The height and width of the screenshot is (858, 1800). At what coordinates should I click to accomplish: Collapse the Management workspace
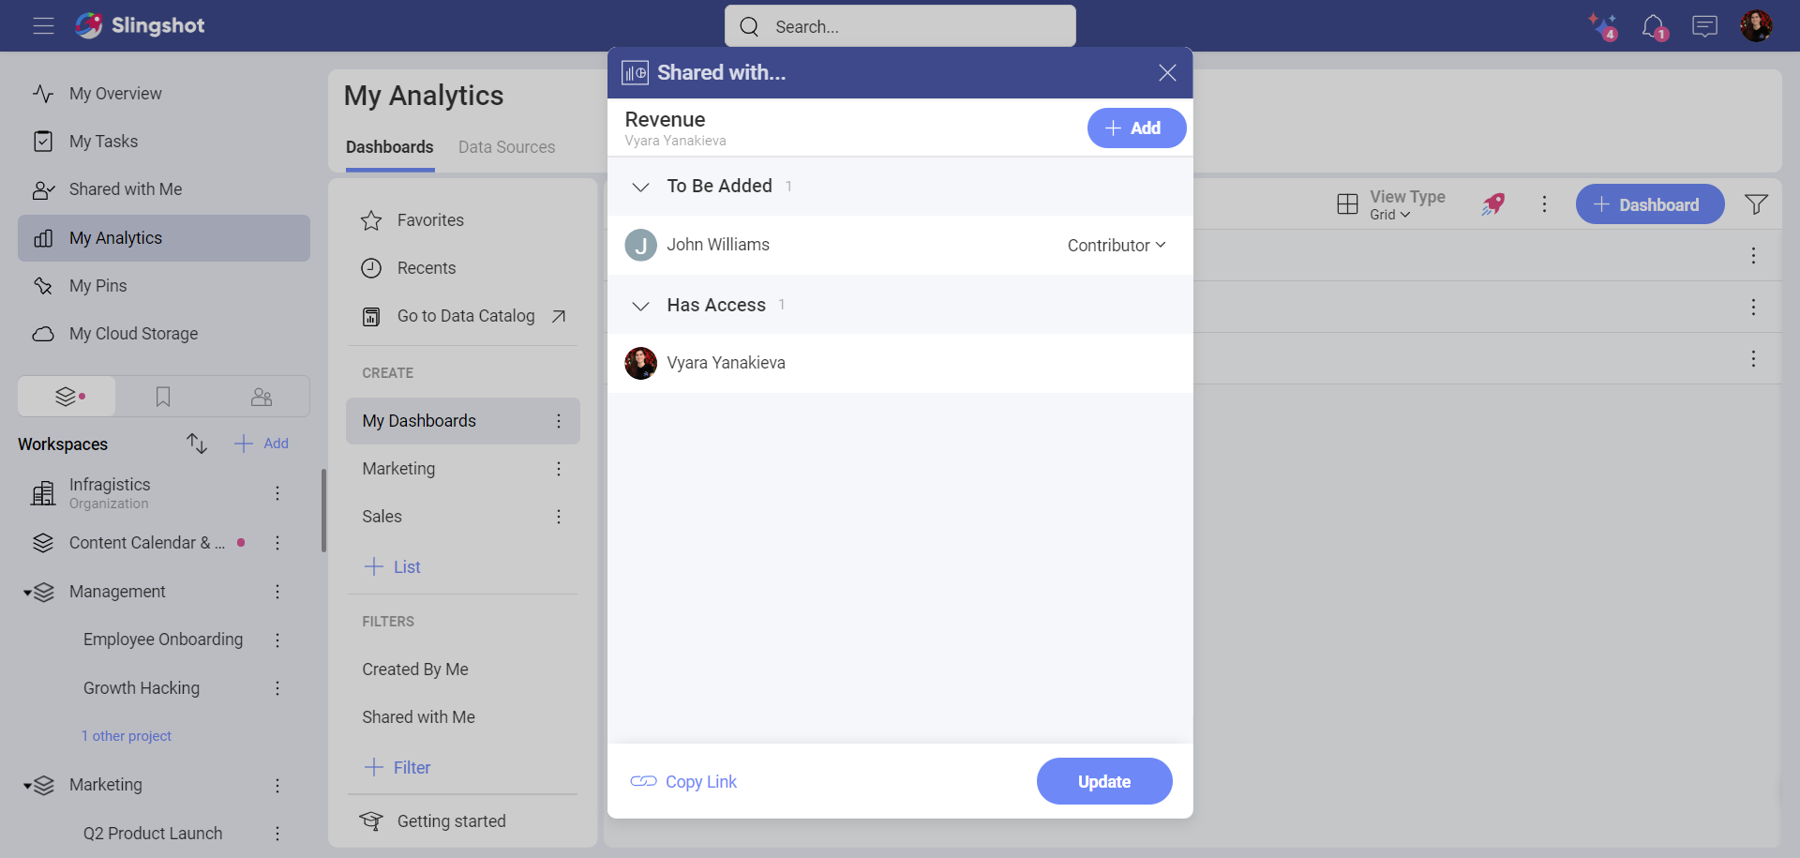pos(28,593)
